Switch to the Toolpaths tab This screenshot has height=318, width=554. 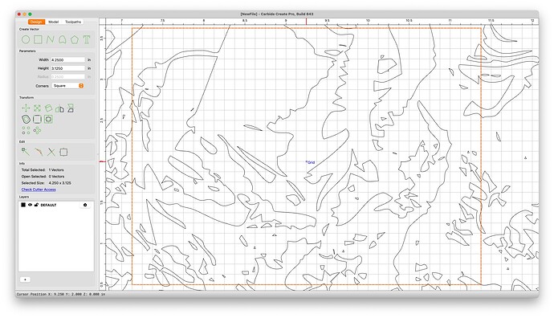(73, 22)
